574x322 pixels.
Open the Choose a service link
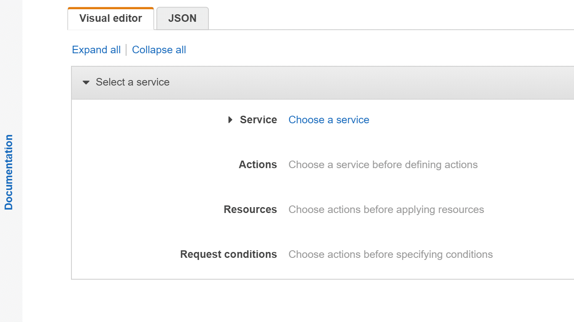pyautogui.click(x=329, y=120)
